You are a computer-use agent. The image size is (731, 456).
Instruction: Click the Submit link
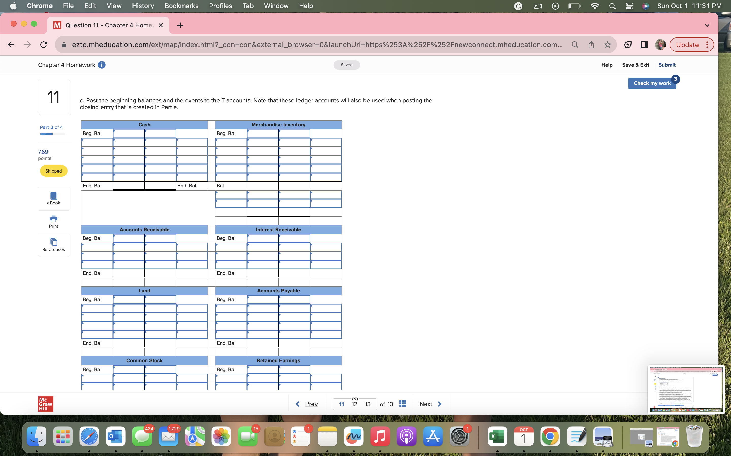tap(667, 65)
